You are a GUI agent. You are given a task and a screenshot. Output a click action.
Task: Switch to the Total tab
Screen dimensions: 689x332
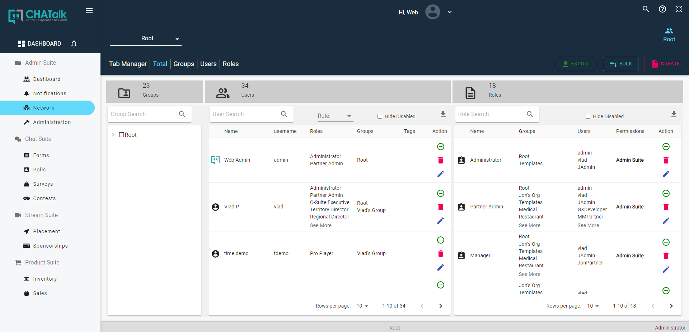[x=160, y=64]
